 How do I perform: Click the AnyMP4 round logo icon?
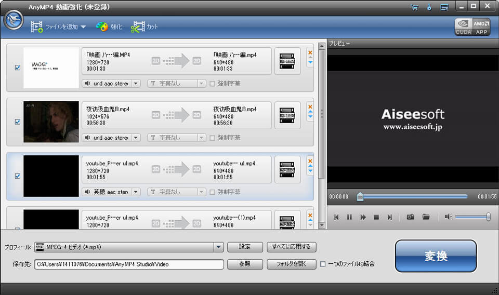tap(14, 20)
